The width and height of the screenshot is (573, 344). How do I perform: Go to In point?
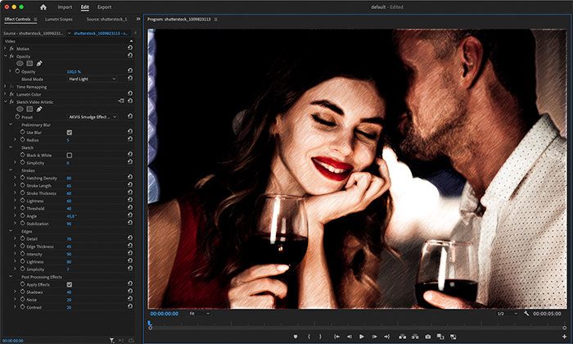point(336,337)
